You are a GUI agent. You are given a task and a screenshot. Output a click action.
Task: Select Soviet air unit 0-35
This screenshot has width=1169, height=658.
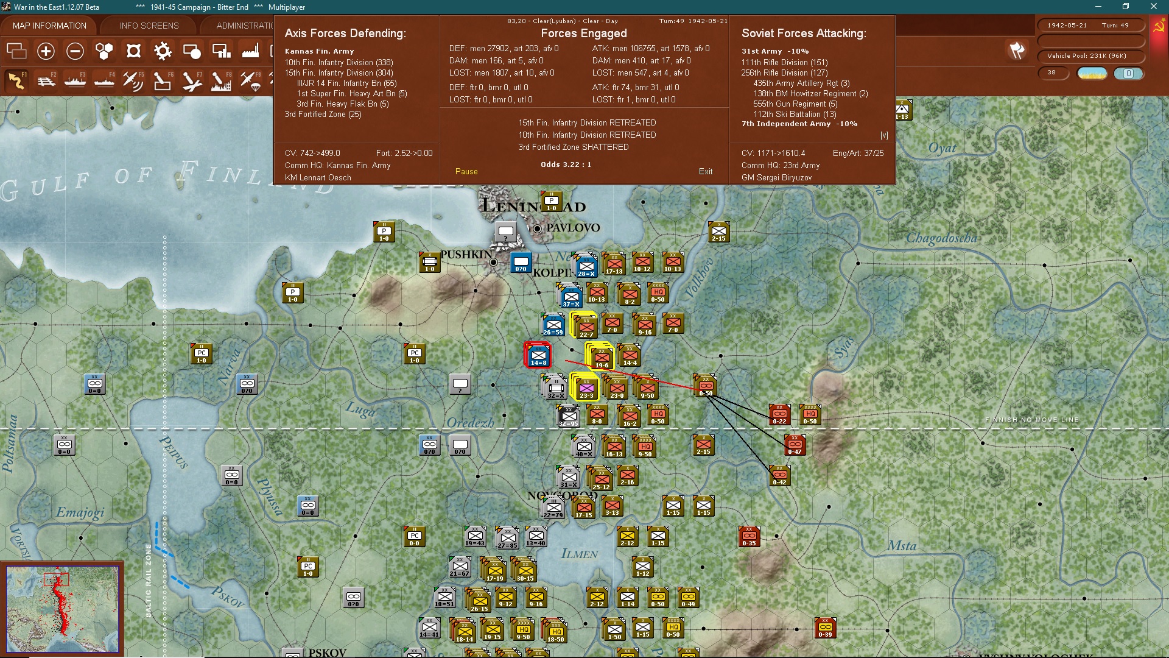coord(749,536)
